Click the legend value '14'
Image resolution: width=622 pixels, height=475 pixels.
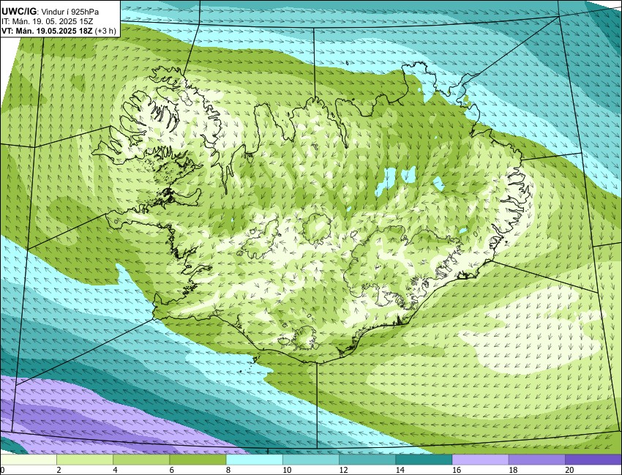coord(400,470)
